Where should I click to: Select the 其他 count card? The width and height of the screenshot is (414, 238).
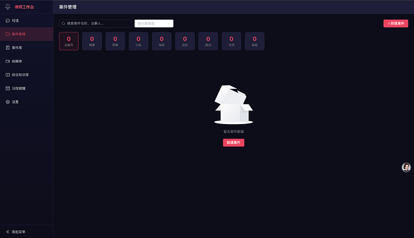click(254, 41)
